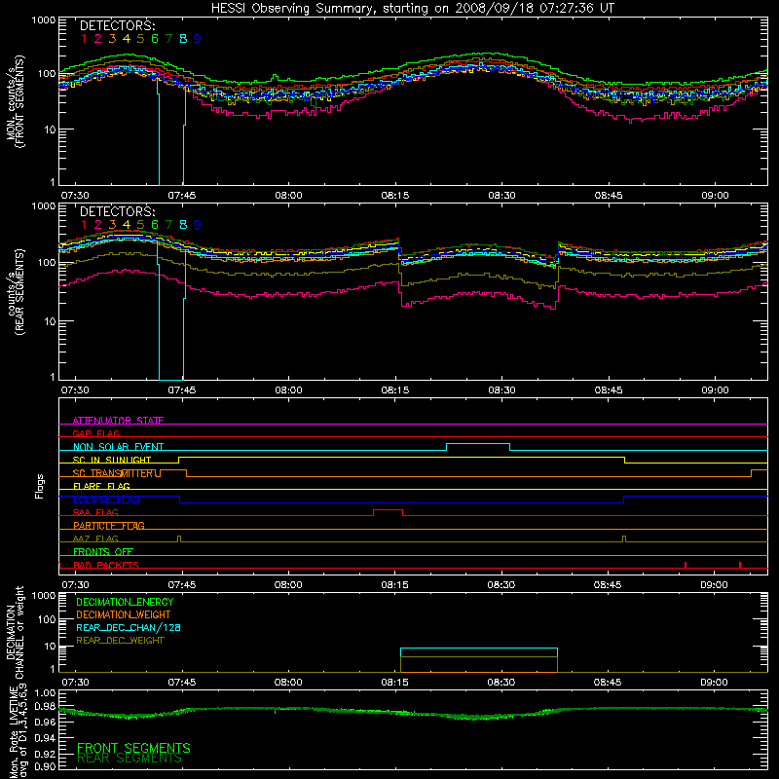Click green detector 6 in front segments legend
The width and height of the screenshot is (779, 779).
pyautogui.click(x=155, y=39)
